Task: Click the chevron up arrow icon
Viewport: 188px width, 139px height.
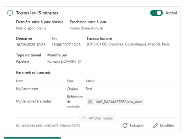Action: [84, 118]
